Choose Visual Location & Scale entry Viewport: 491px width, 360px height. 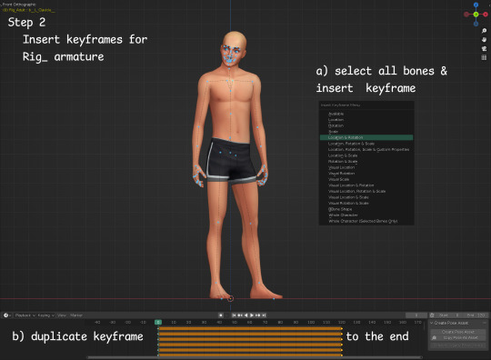point(366,197)
